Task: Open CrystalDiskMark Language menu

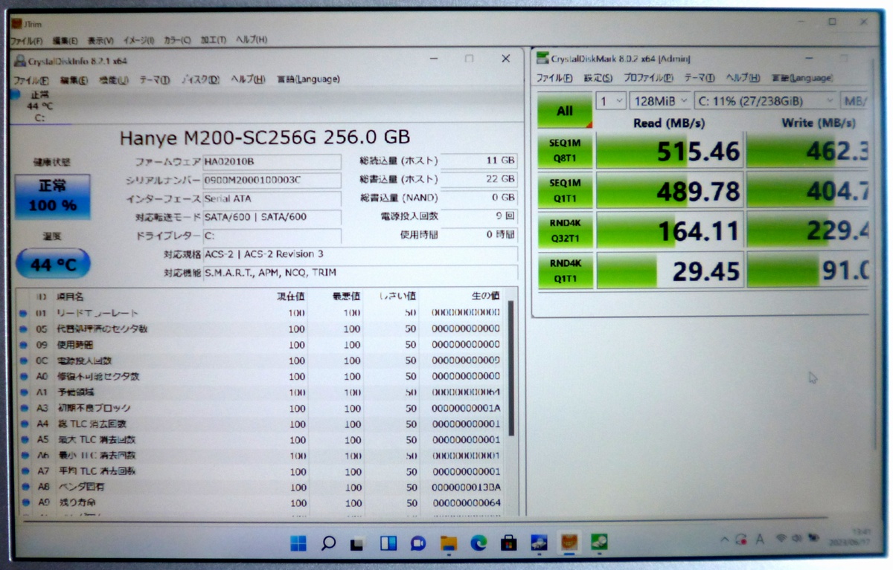Action: click(x=801, y=78)
